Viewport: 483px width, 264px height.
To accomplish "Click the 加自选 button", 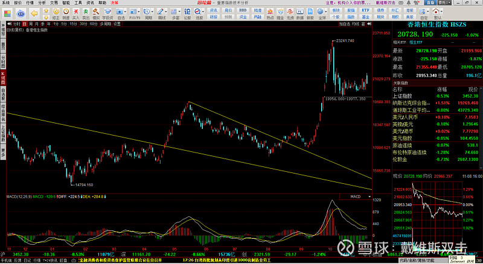I will click(x=344, y=24).
